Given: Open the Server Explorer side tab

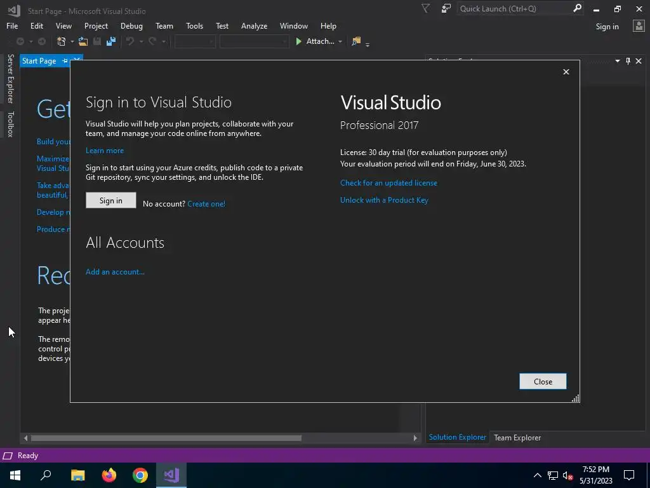Looking at the screenshot, I should [x=10, y=79].
